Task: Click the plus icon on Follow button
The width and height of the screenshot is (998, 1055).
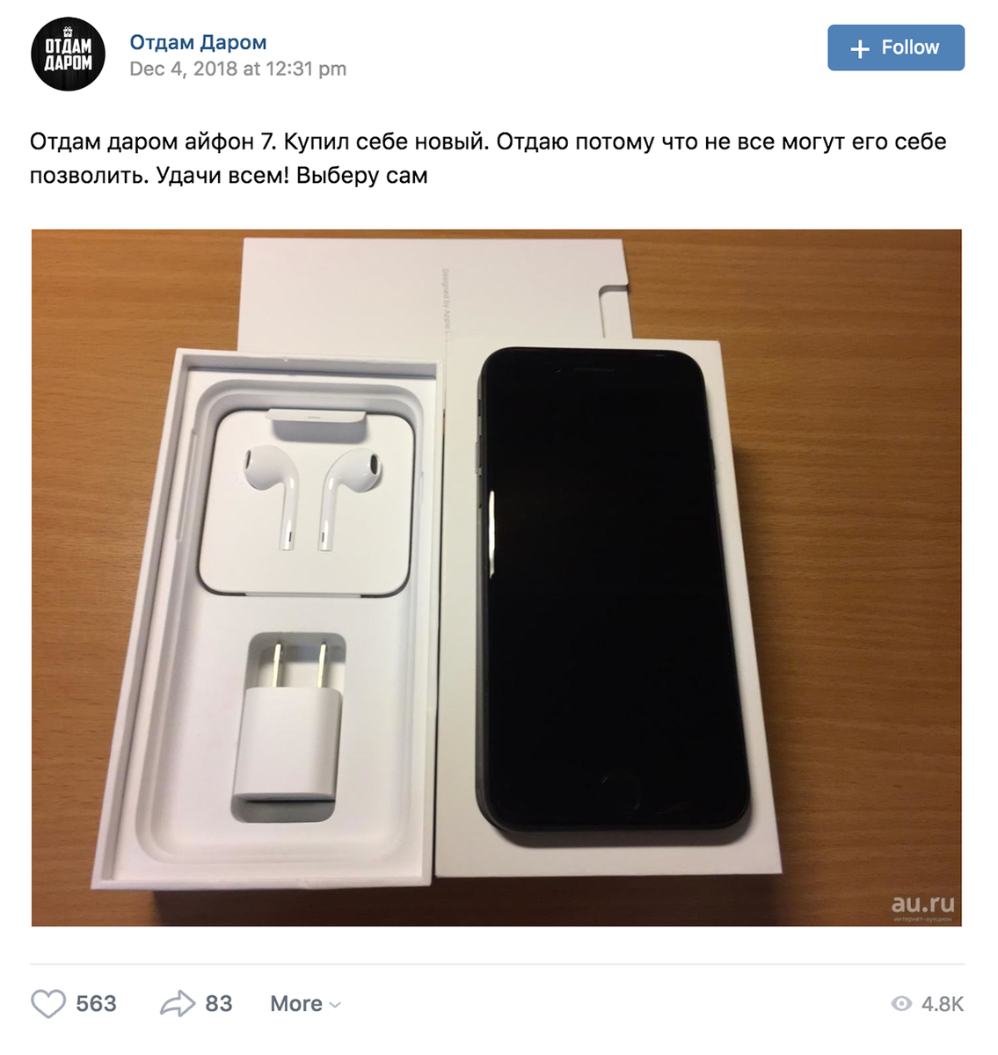Action: point(860,48)
